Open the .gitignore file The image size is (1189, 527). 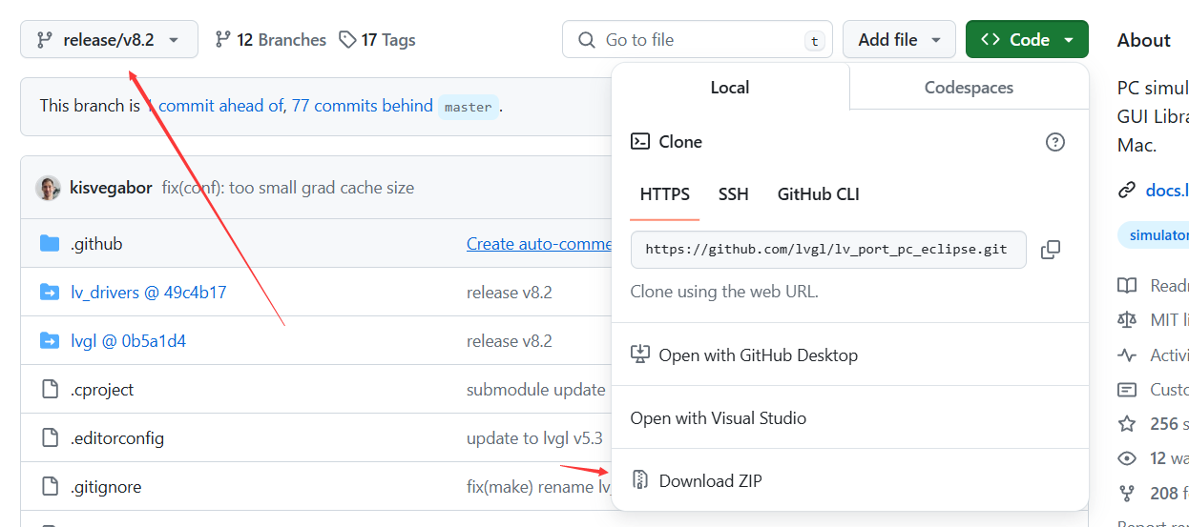(x=106, y=487)
